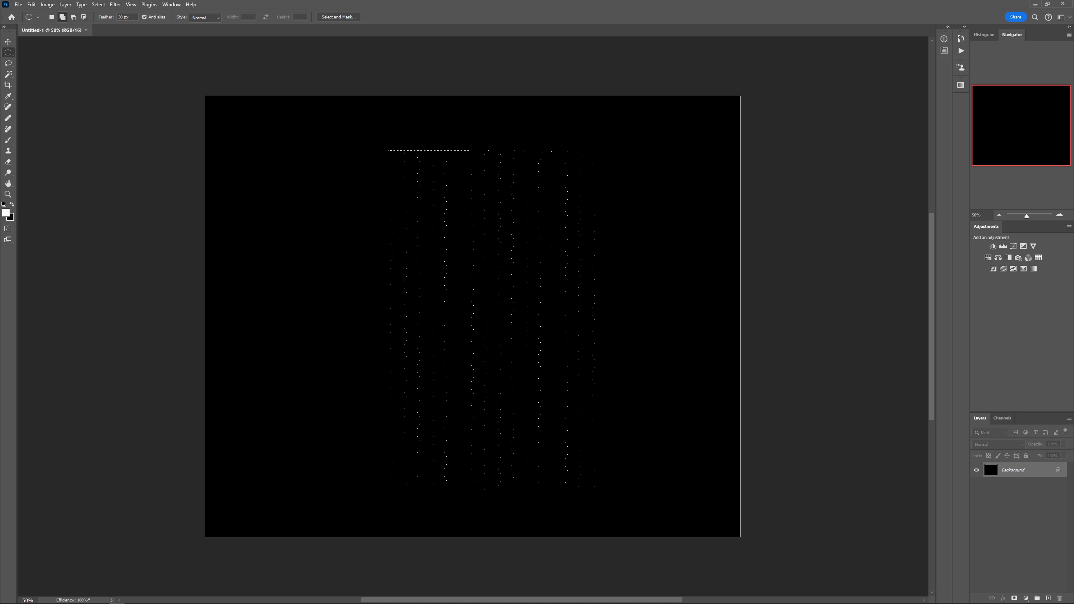Click the blue Share button
1074x604 pixels.
1015,17
